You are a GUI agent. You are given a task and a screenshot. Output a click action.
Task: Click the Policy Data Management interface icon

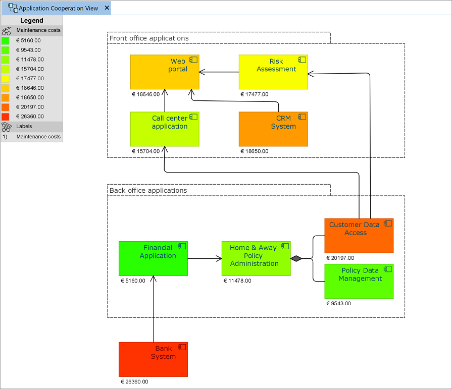point(387,269)
